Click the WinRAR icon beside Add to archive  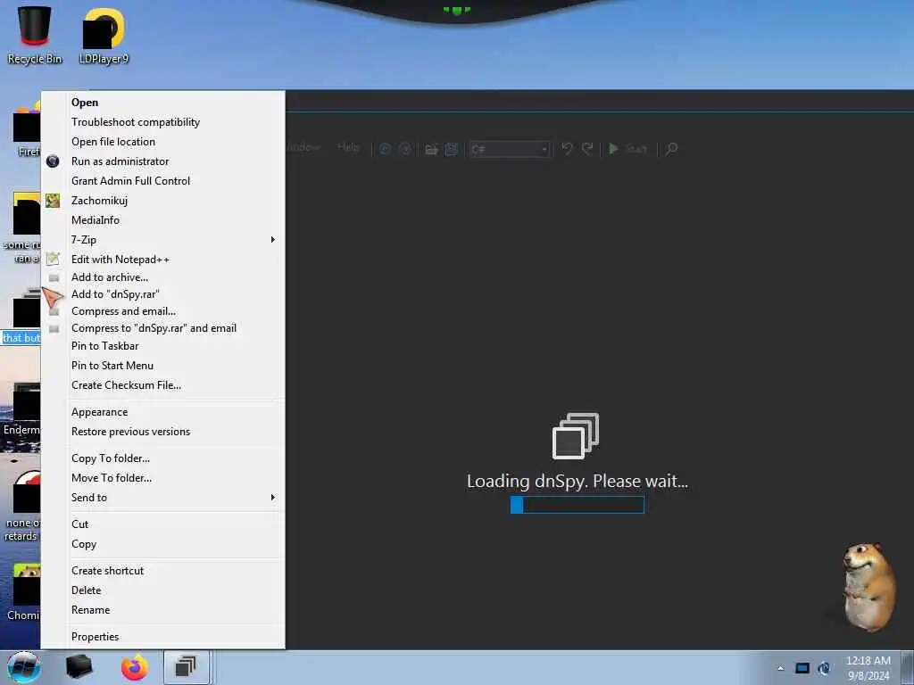(x=54, y=278)
